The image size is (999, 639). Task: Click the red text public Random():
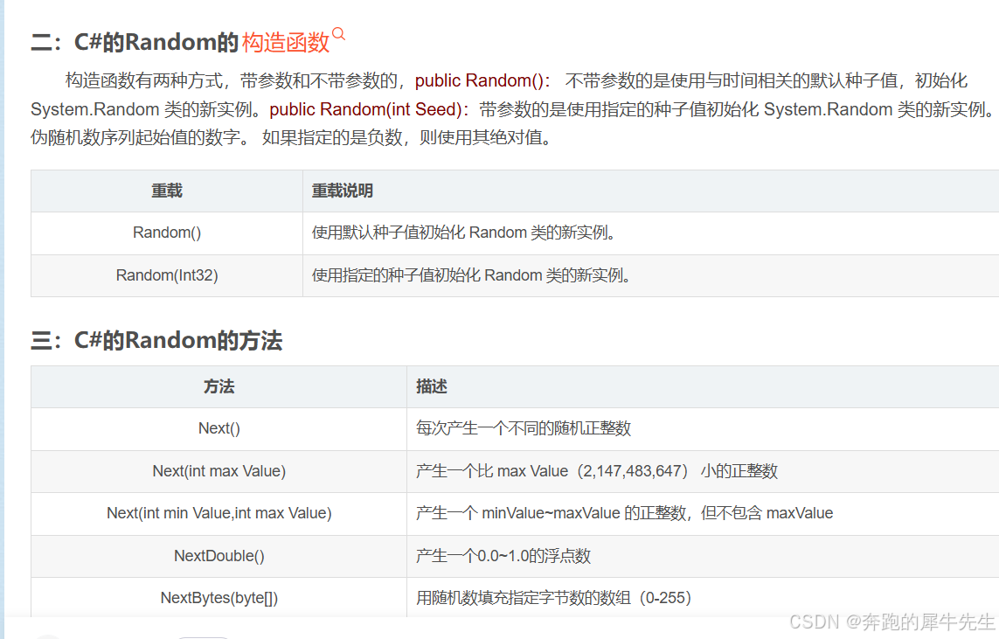pos(482,81)
